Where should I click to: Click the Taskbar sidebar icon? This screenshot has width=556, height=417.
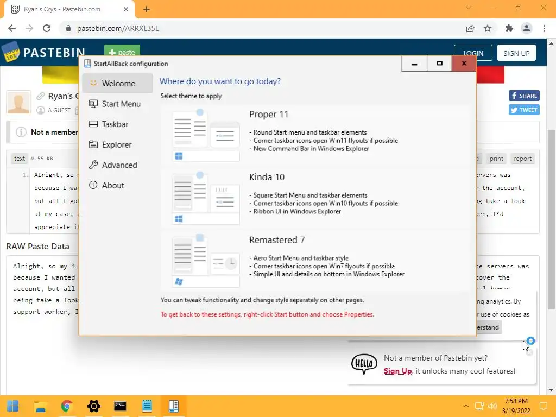click(93, 124)
